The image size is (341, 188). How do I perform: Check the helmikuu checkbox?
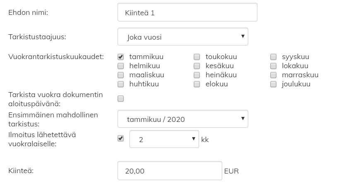121,66
